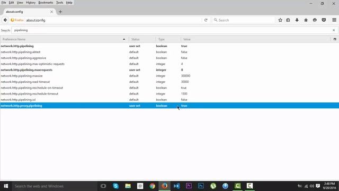Open the column picker icon in table header
This screenshot has width=339, height=191.
tap(335, 39)
